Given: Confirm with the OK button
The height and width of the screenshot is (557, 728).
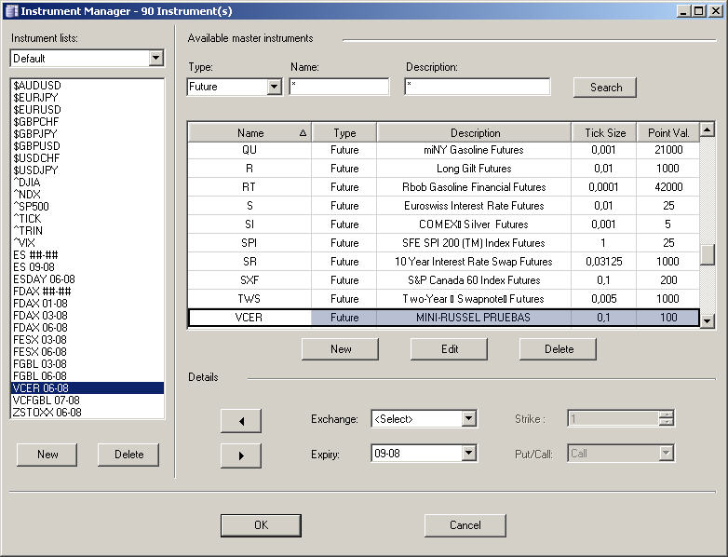Looking at the screenshot, I should coord(261,525).
